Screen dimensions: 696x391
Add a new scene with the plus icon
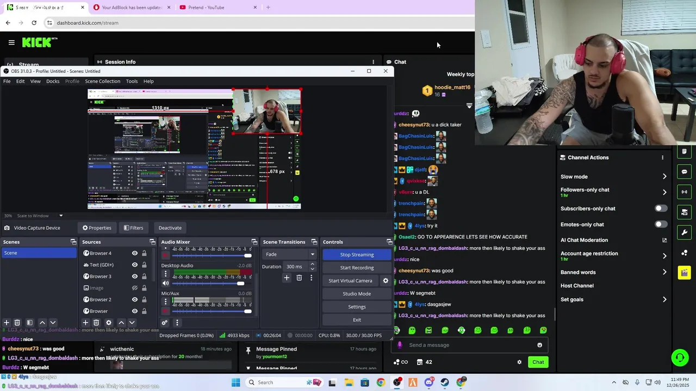[x=7, y=323]
